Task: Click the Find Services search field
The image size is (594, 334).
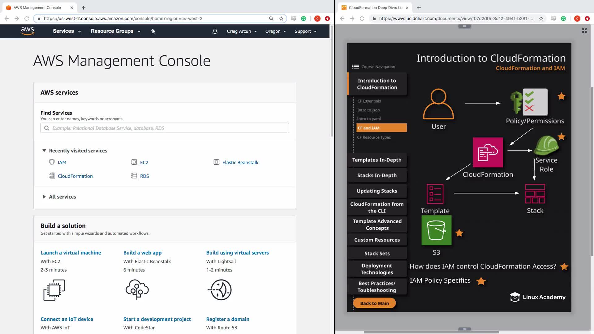Action: click(x=165, y=128)
